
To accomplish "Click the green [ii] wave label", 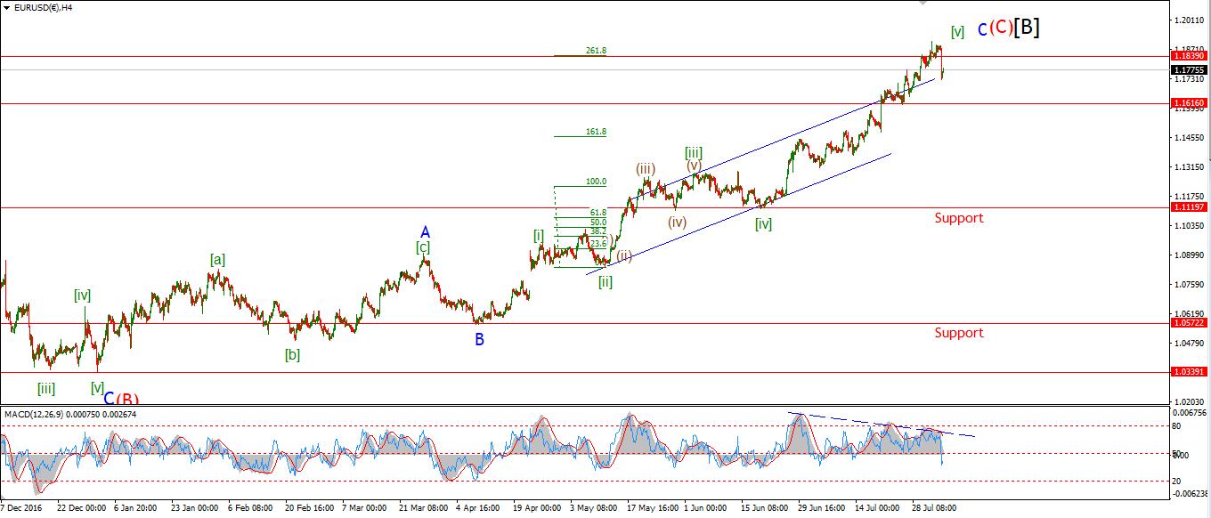I will pos(605,282).
